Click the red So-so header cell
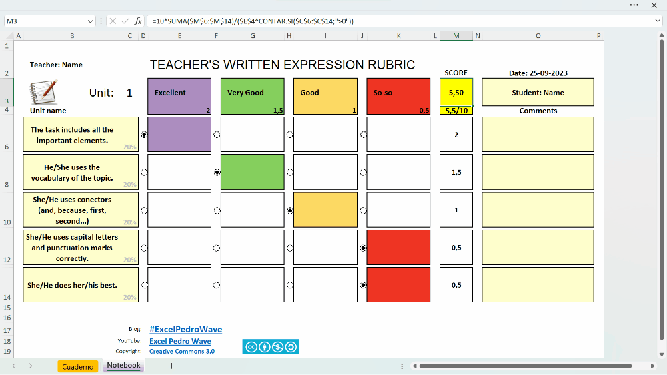Screen dimensions: 667x375 tap(398, 96)
